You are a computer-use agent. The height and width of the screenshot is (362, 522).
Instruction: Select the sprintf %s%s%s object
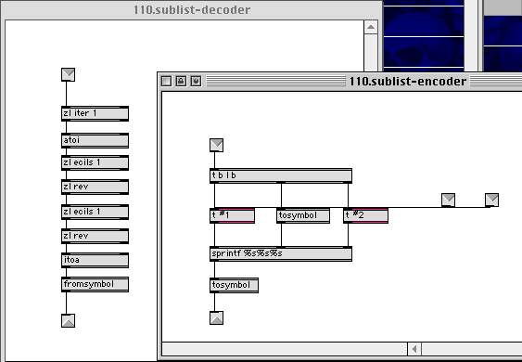(x=281, y=253)
